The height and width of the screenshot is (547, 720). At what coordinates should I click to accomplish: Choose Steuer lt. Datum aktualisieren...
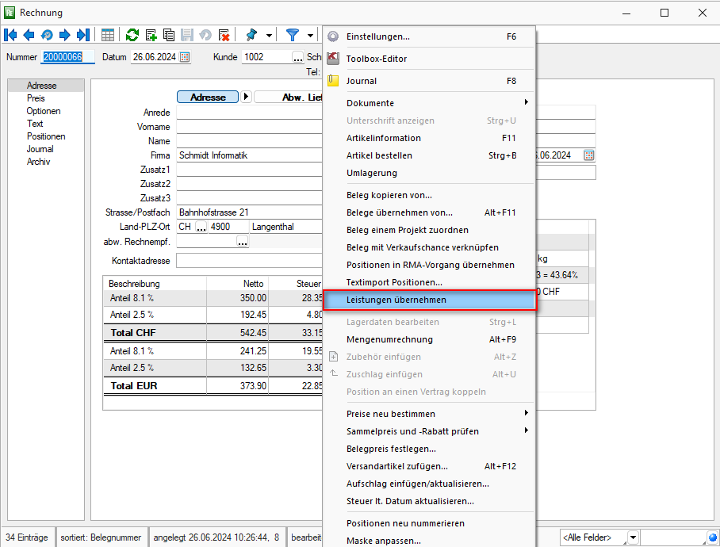click(429, 501)
